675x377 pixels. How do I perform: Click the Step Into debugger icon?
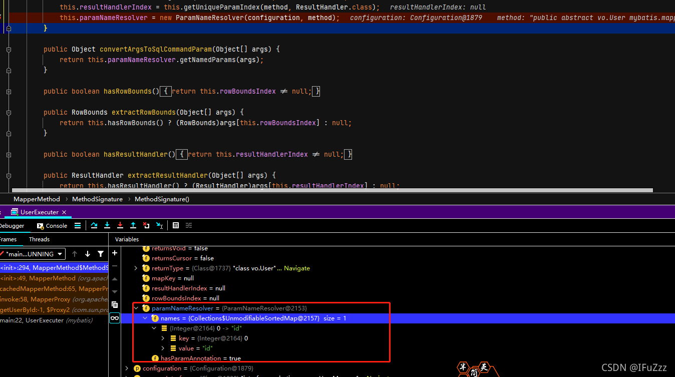coord(107,225)
